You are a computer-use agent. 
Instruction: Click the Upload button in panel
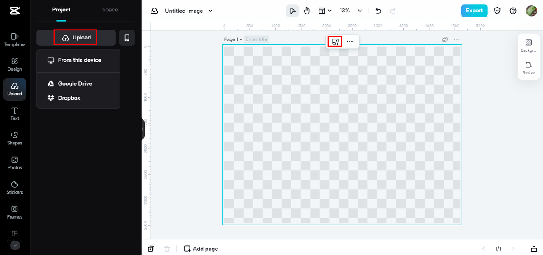76,38
